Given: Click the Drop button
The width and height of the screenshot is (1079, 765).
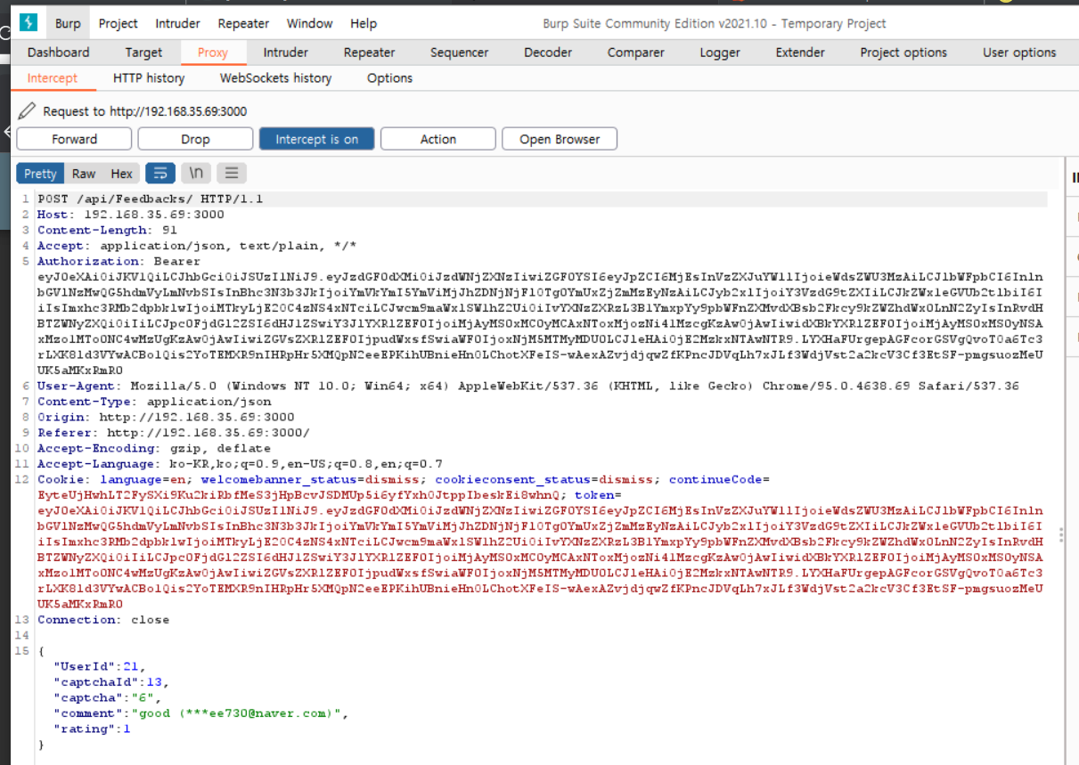Looking at the screenshot, I should pyautogui.click(x=195, y=139).
